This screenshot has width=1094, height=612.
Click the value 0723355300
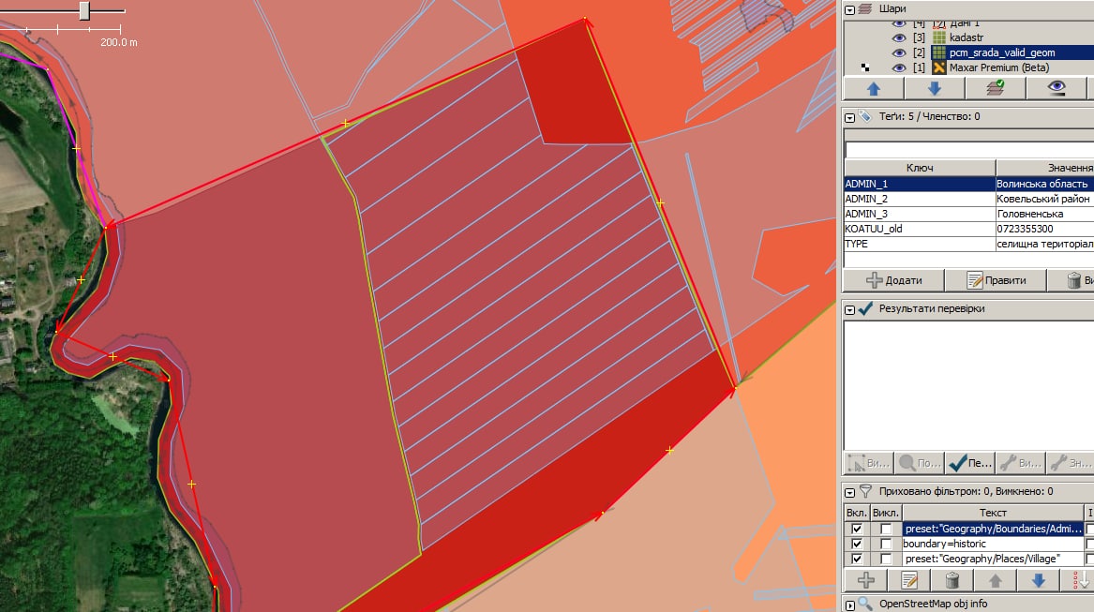pos(1025,229)
